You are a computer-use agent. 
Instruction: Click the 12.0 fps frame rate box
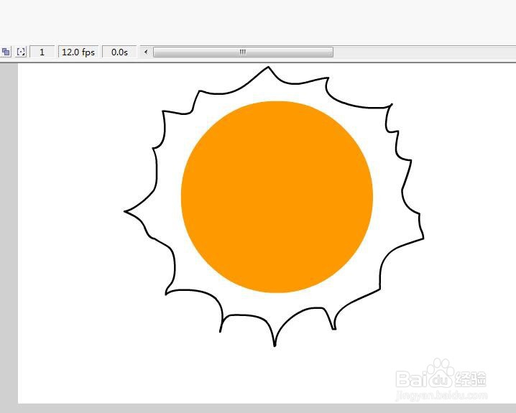(x=78, y=52)
